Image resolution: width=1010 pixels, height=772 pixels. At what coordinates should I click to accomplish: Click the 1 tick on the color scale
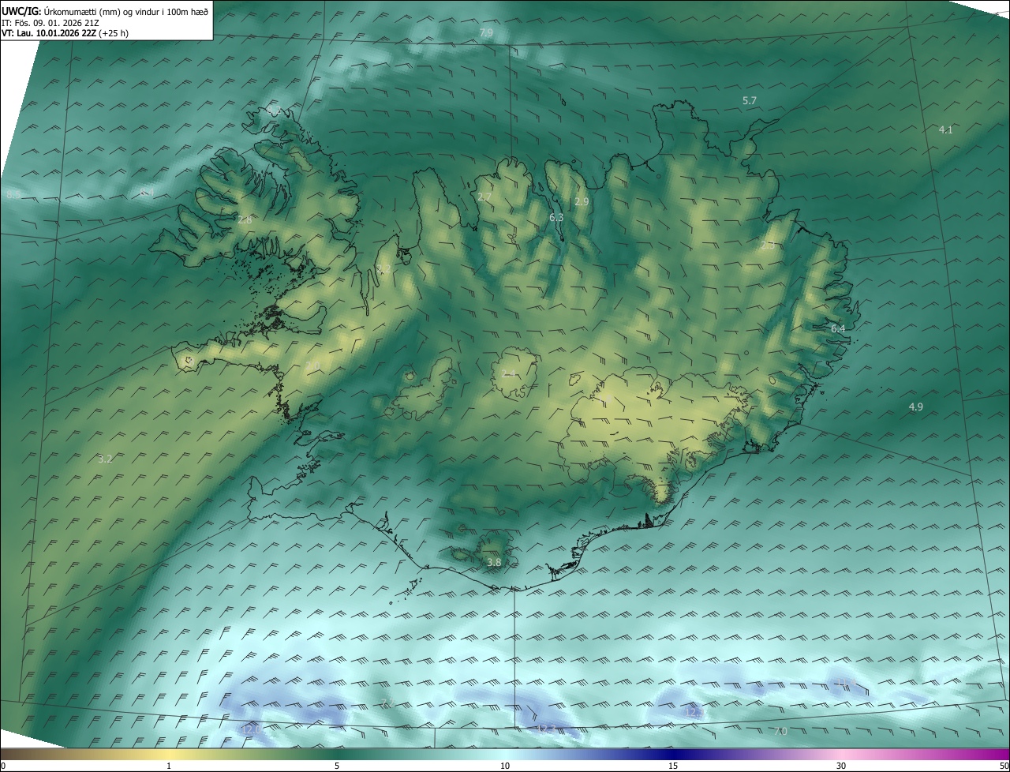coord(169,766)
